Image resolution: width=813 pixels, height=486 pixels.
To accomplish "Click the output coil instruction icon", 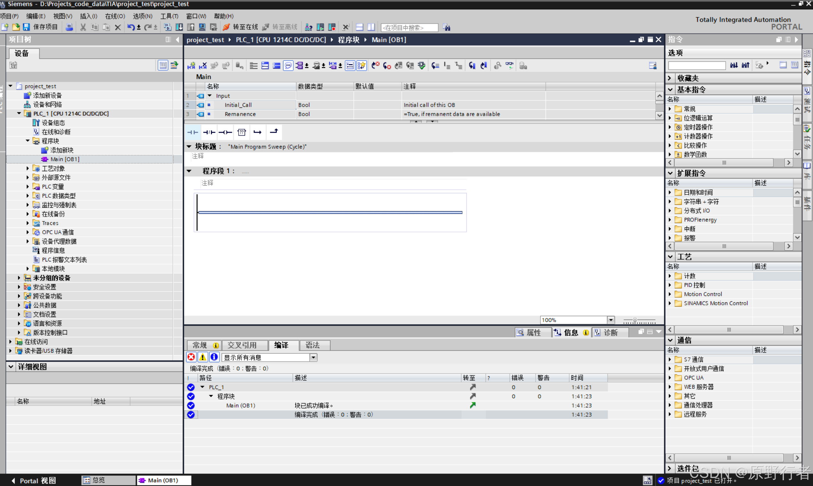I will [x=225, y=132].
